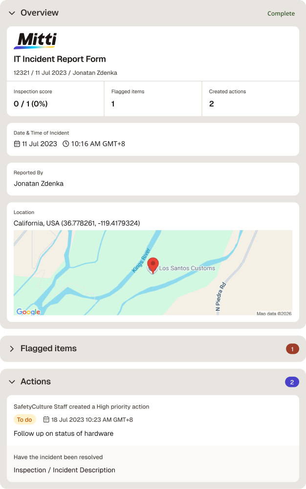Open the Inspection score card
Screen dimensions: 306x489
click(x=55, y=99)
